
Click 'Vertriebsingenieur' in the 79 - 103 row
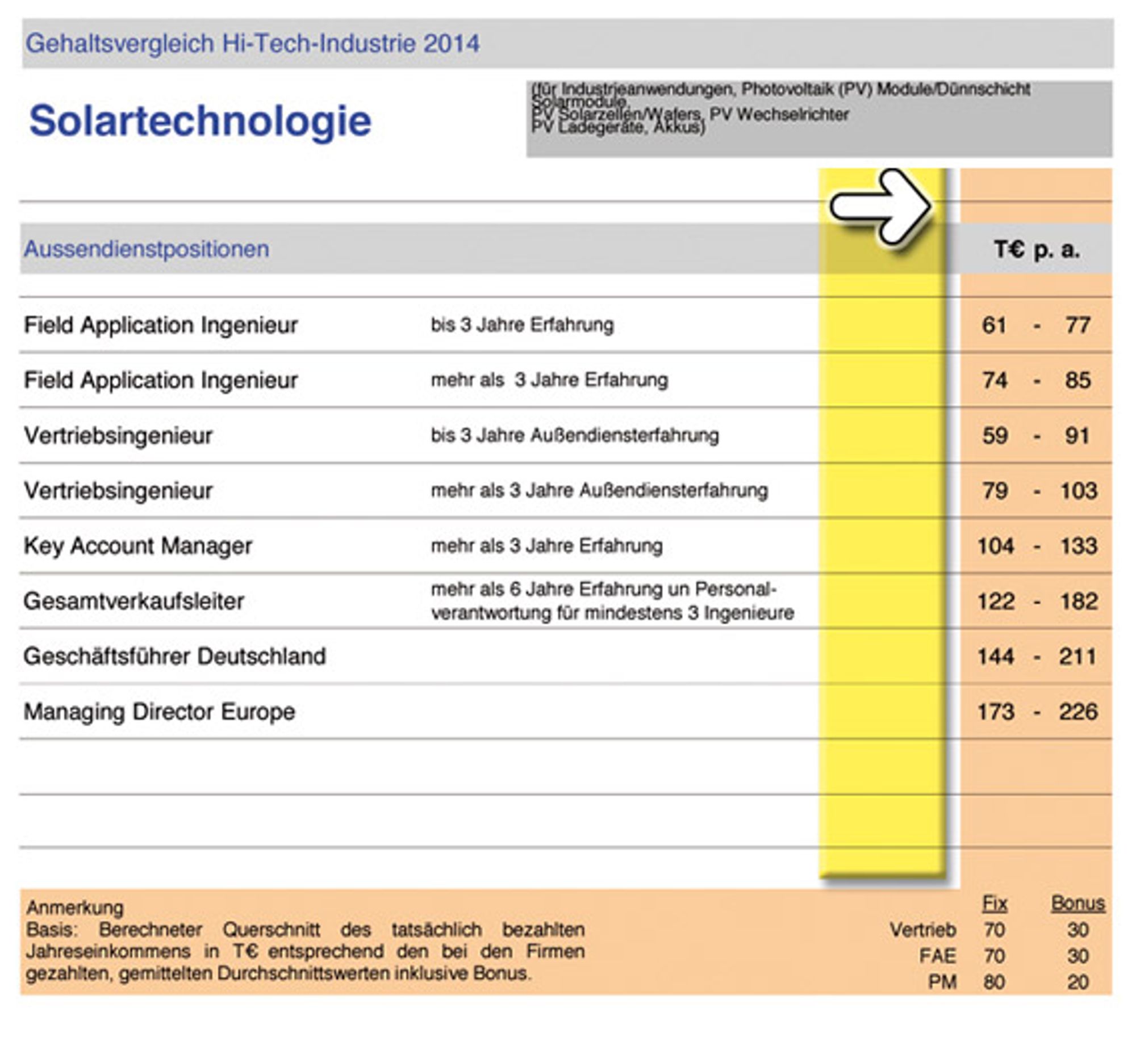click(x=118, y=490)
